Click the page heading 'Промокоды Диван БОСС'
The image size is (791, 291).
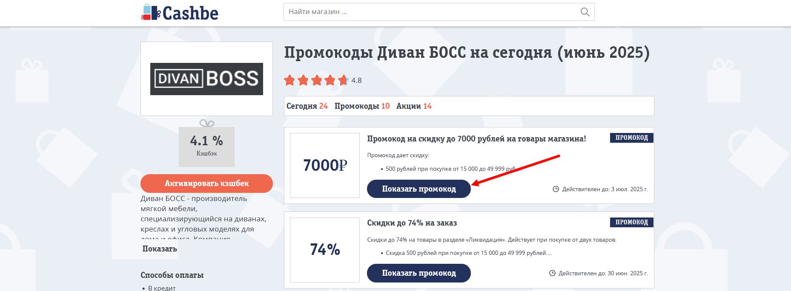click(467, 53)
